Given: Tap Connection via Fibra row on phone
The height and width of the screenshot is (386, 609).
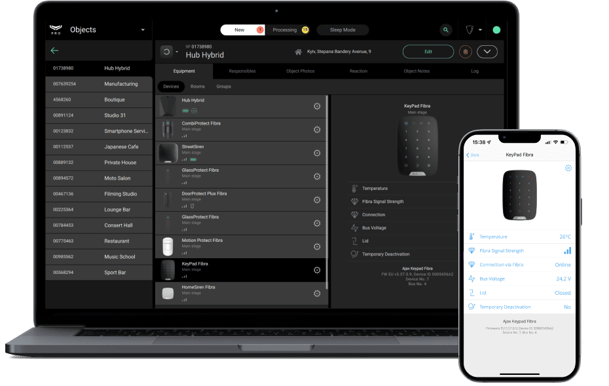Looking at the screenshot, I should (x=520, y=265).
